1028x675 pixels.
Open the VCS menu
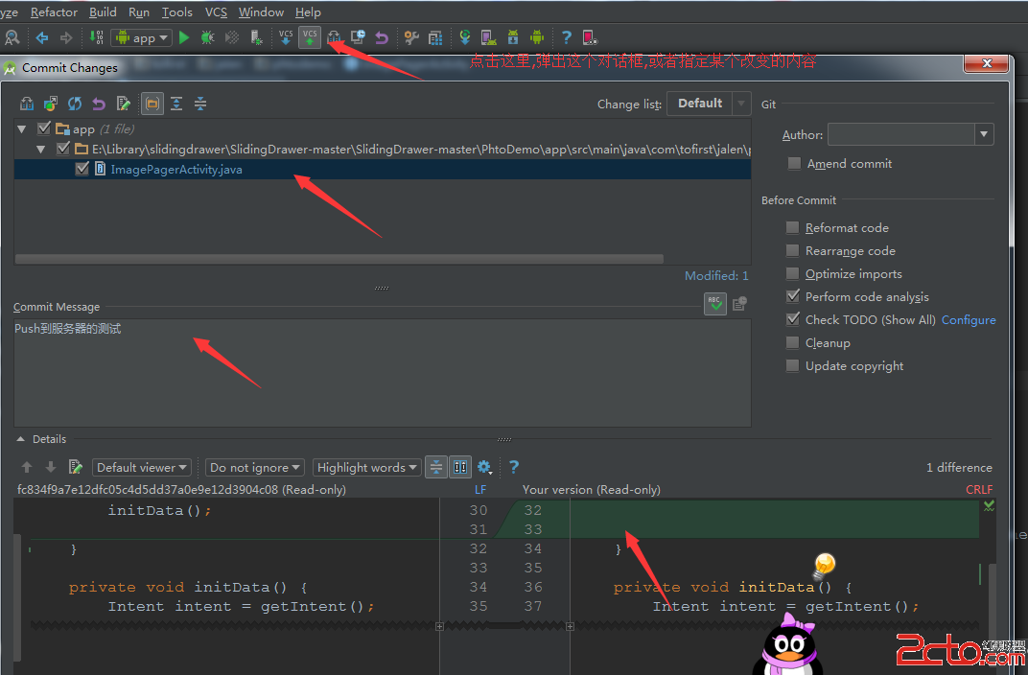pyautogui.click(x=216, y=12)
